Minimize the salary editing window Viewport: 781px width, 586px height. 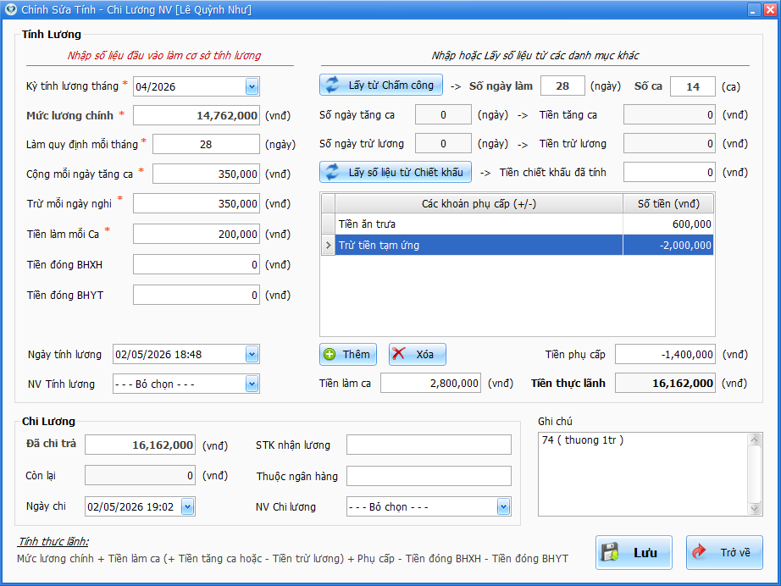click(x=754, y=9)
